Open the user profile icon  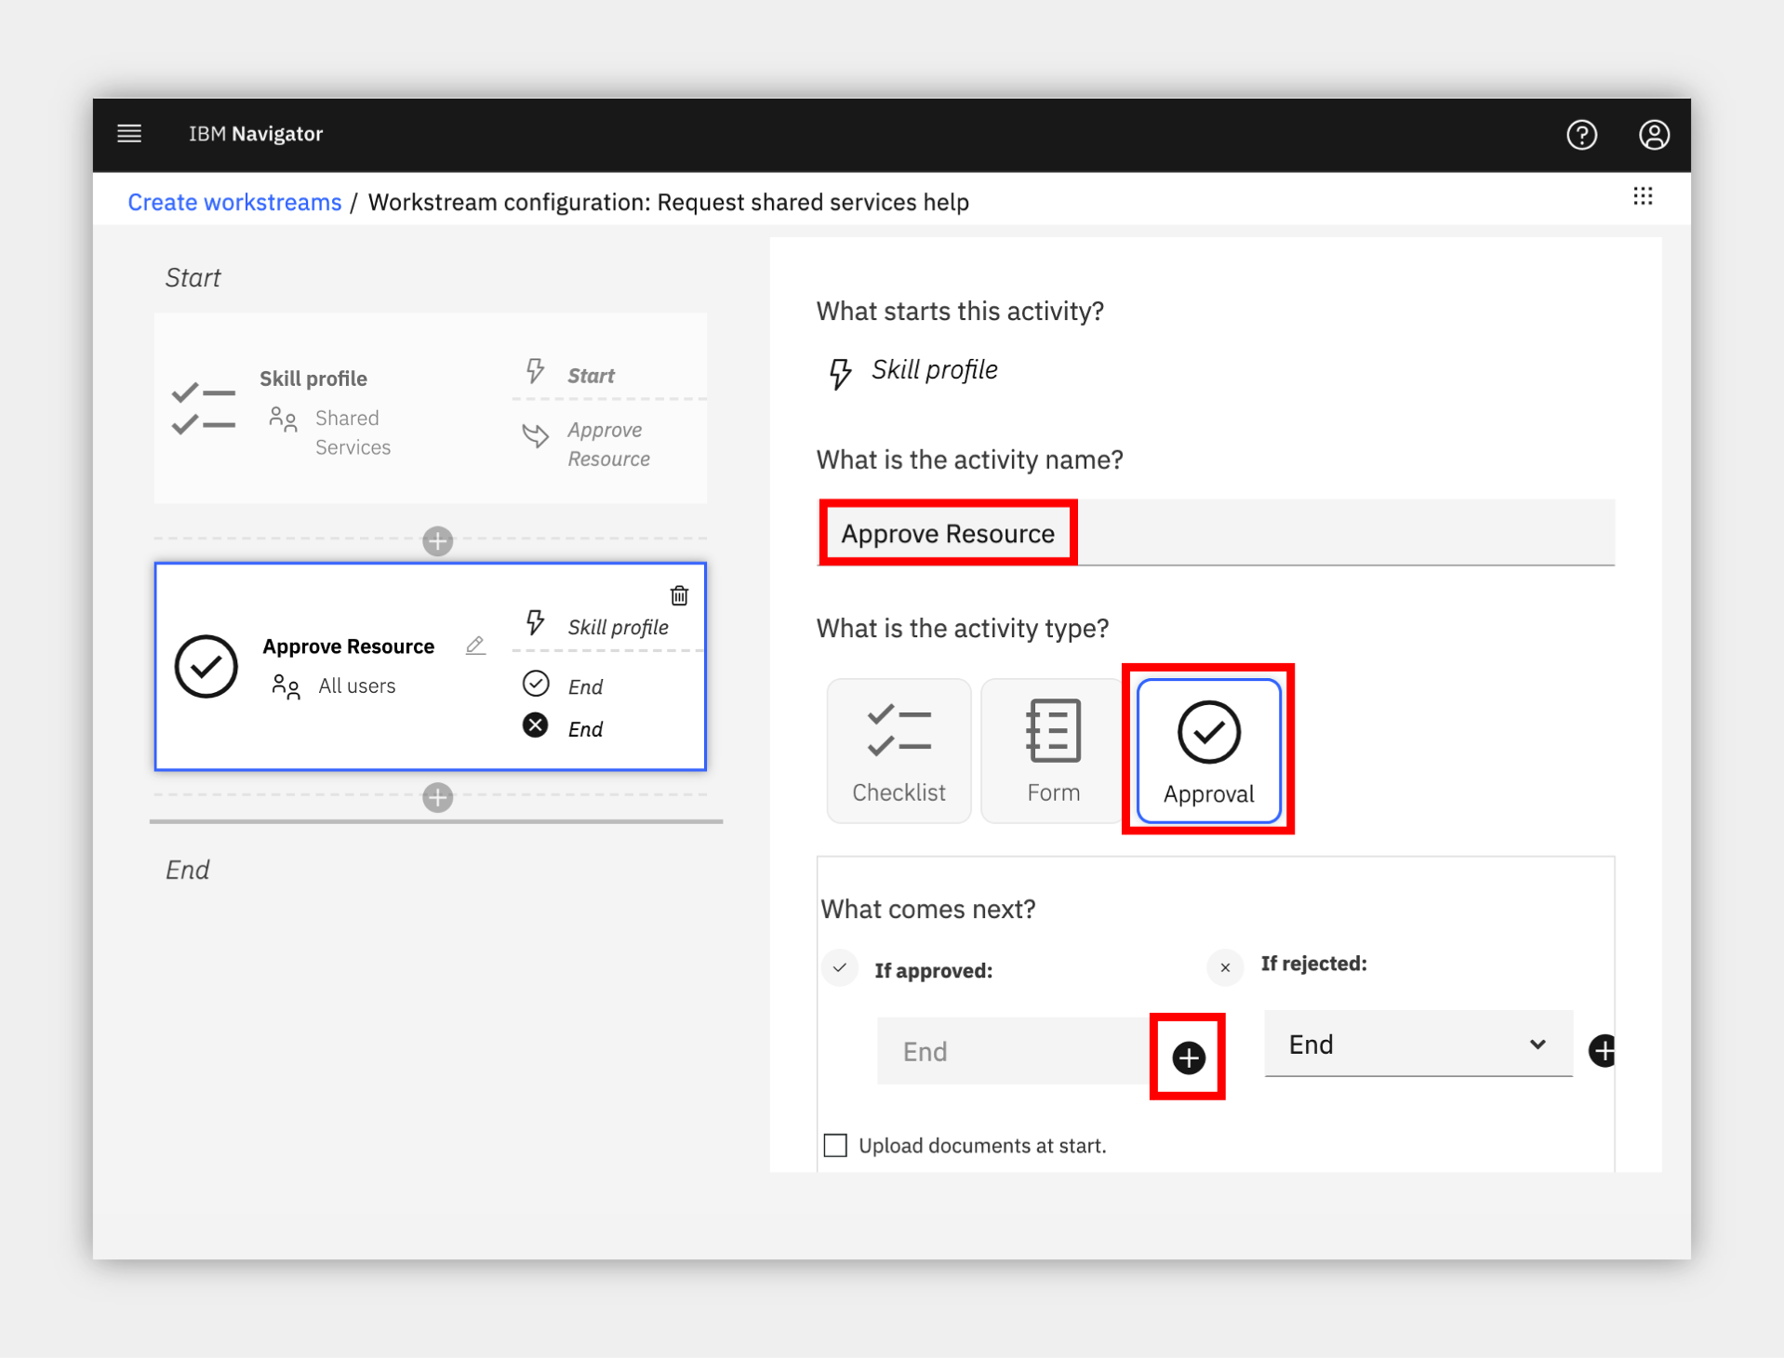coord(1654,135)
